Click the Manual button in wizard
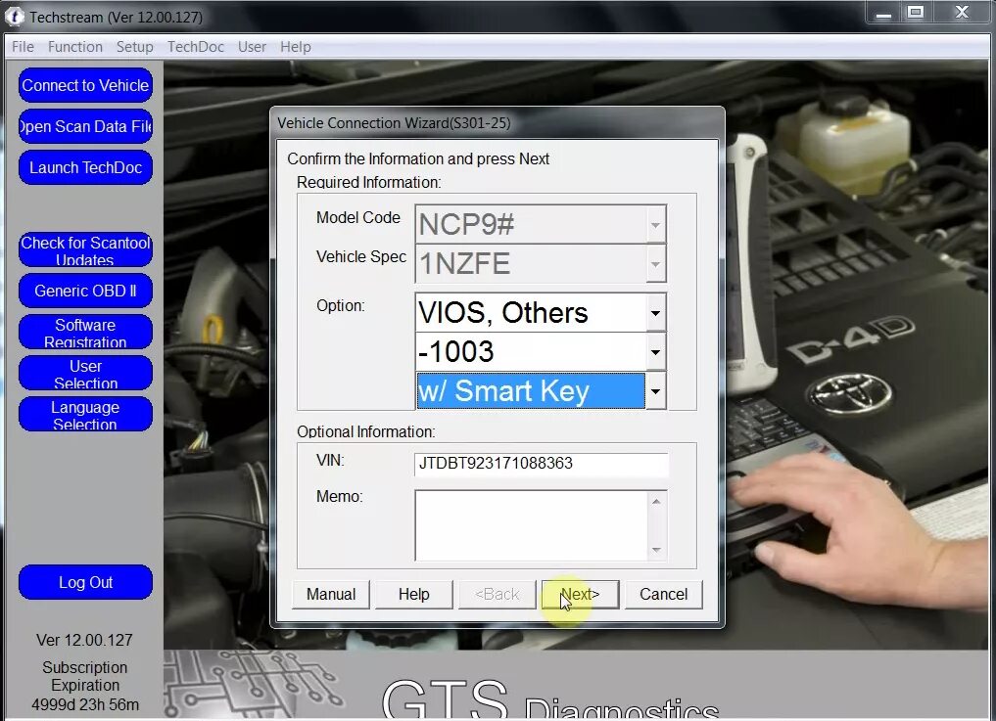The height and width of the screenshot is (721, 996). pyautogui.click(x=330, y=594)
